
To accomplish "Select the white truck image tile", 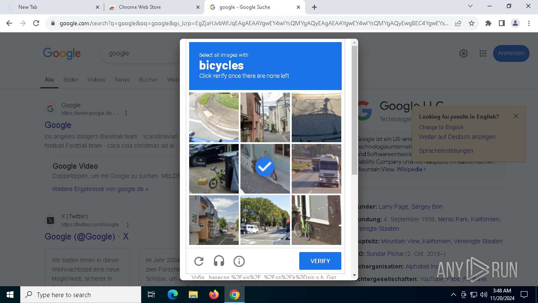I will (x=316, y=169).
